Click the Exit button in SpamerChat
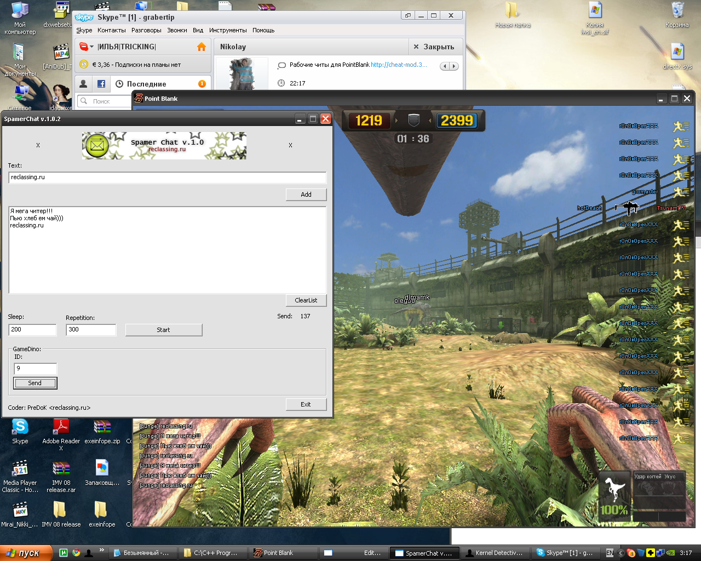 coord(306,404)
